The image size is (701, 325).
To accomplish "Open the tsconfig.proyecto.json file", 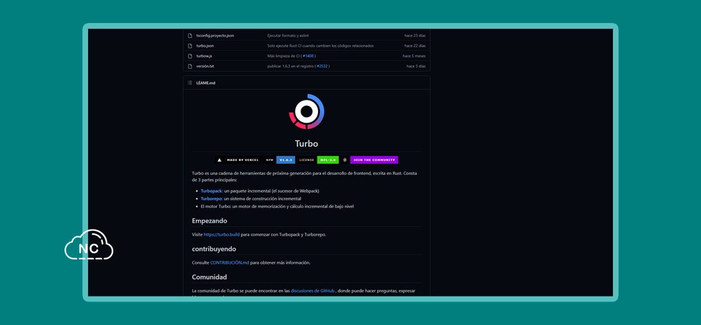I will tap(215, 35).
